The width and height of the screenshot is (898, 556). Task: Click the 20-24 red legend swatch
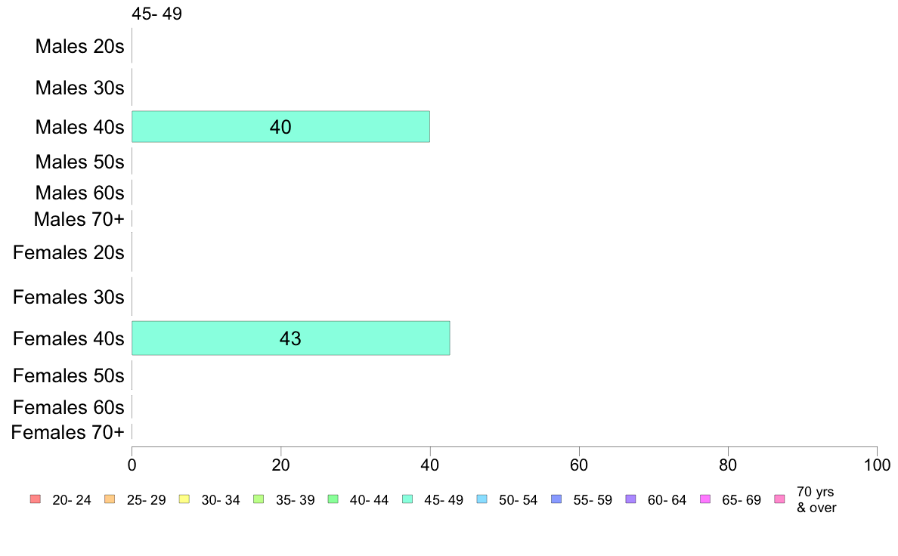[x=36, y=499]
